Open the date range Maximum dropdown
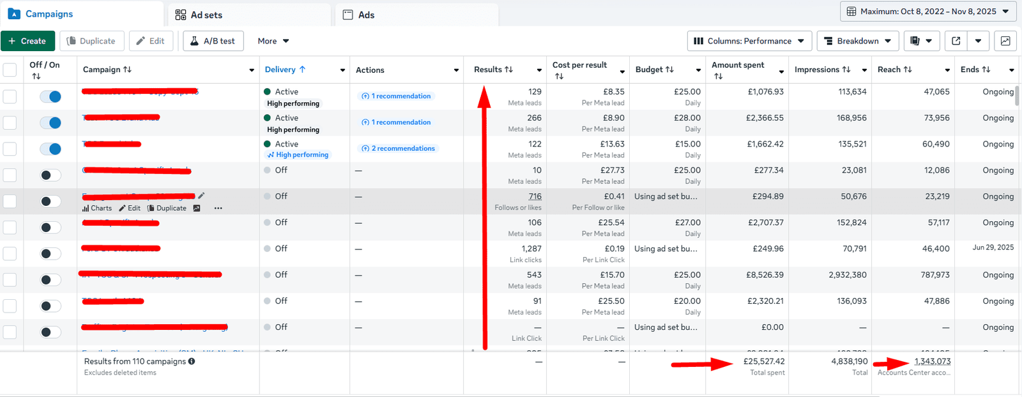This screenshot has width=1022, height=397. click(927, 12)
